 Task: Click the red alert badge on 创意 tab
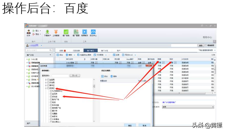point(65,51)
